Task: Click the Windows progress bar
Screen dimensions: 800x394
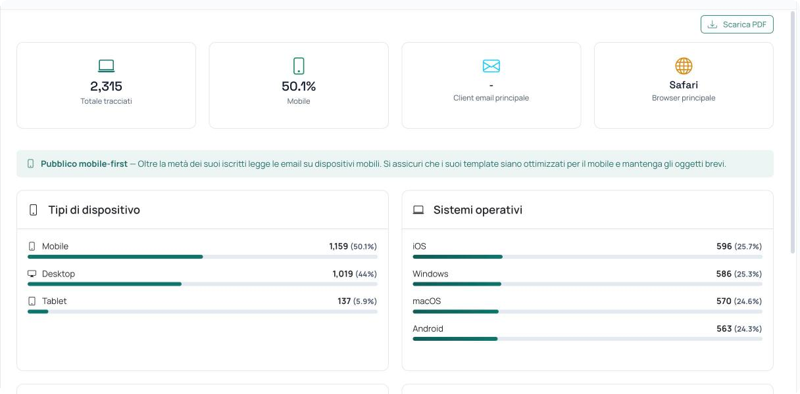Action: [x=587, y=284]
